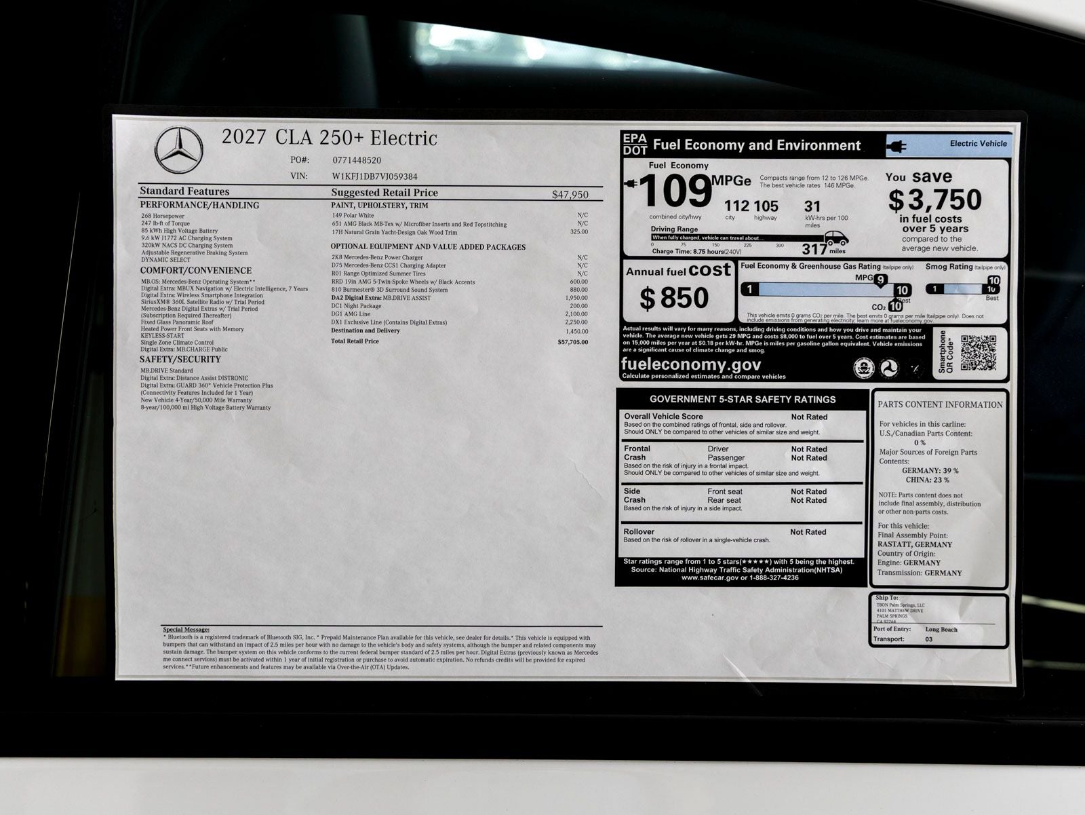Click the Total Retail Price $57,705.00
The width and height of the screenshot is (1085, 815).
[x=572, y=342]
